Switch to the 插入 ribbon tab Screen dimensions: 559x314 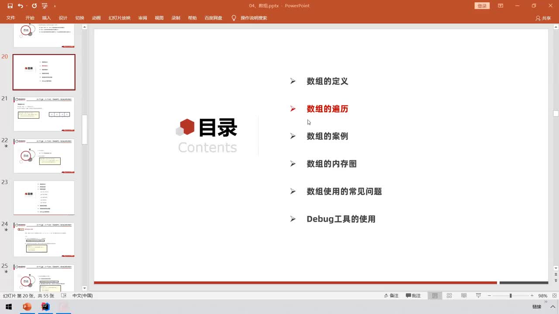46,18
